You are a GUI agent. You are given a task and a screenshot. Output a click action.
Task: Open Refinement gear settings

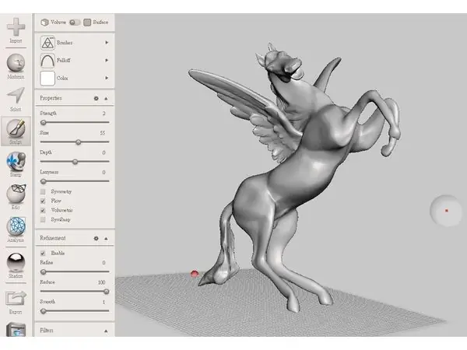click(x=96, y=239)
